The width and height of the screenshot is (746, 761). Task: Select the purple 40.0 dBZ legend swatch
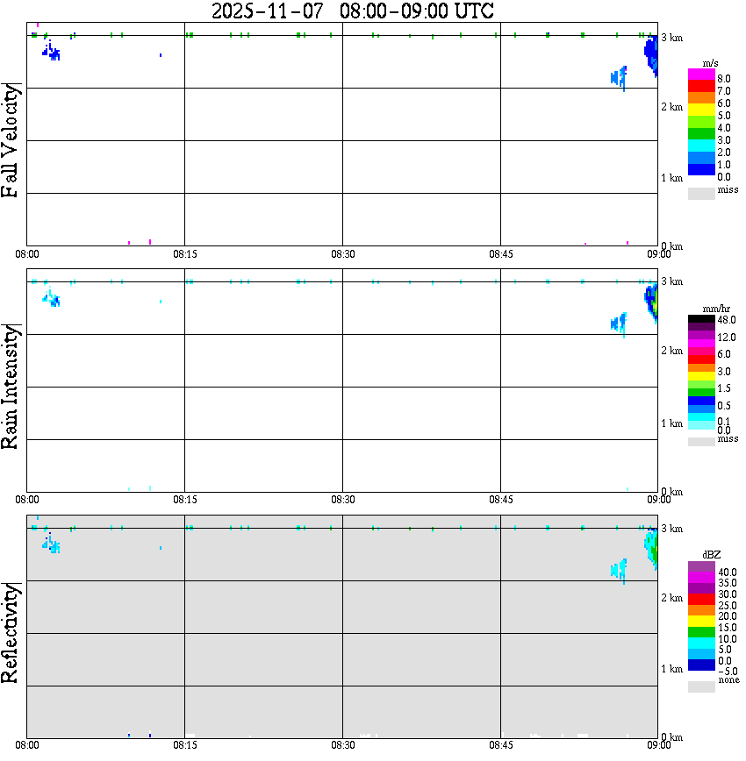pos(701,567)
